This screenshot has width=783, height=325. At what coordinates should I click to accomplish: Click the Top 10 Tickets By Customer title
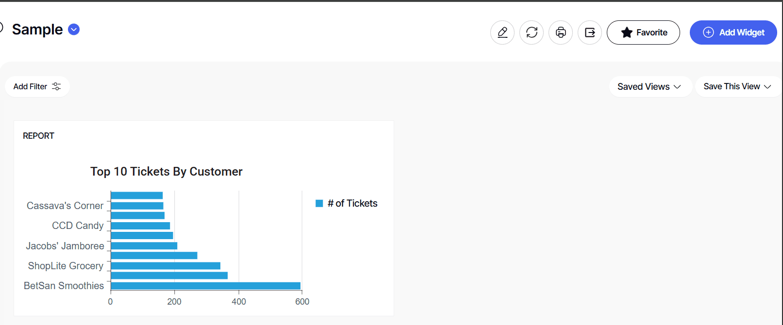coord(166,172)
